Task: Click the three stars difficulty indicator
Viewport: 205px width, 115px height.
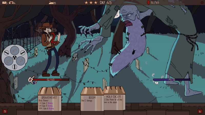Action: (x=91, y=3)
